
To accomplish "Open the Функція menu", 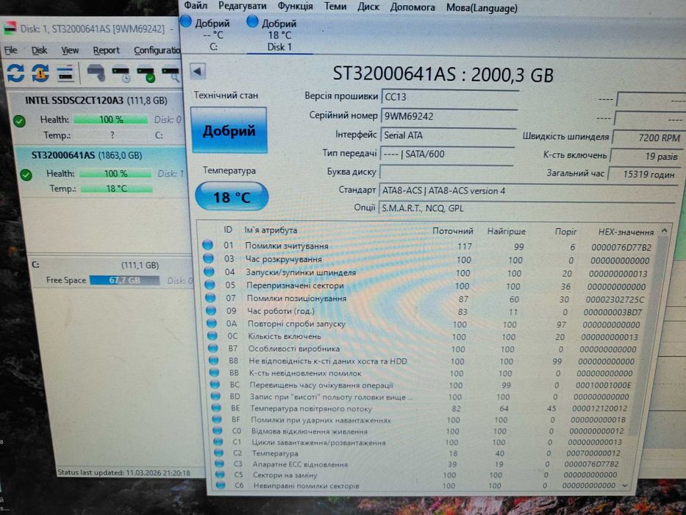I will pos(296,7).
